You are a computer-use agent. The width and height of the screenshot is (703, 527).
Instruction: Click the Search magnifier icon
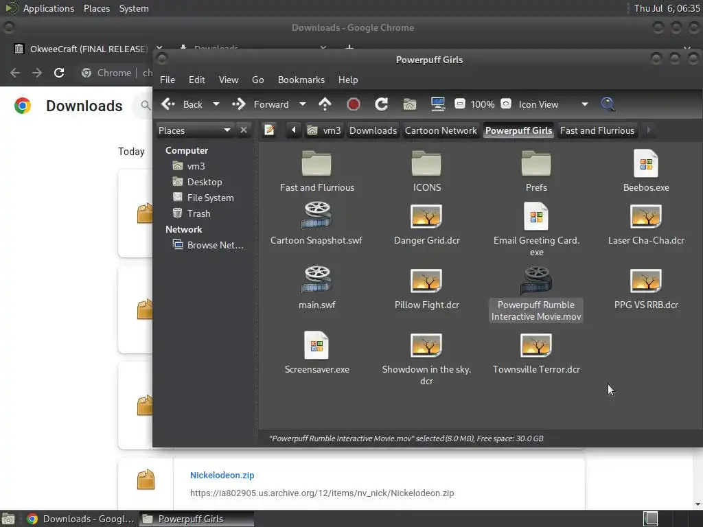click(608, 104)
